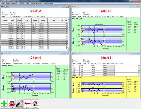Open the Data Entry menu
This screenshot has width=141, height=109.
pos(14,3)
